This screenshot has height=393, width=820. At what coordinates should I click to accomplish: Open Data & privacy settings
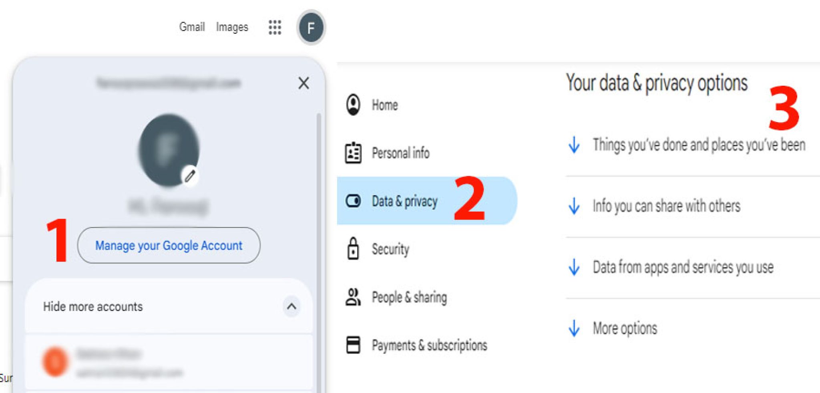354,202
